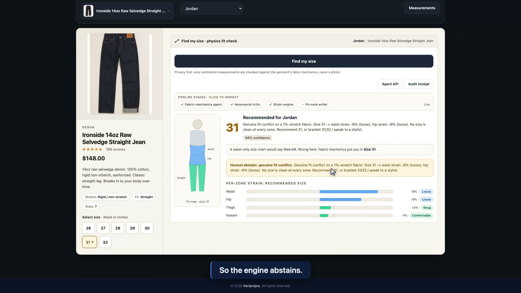Click the Inseam strain bar
Viewport: 521px width, 293px height.
pyautogui.click(x=319, y=216)
